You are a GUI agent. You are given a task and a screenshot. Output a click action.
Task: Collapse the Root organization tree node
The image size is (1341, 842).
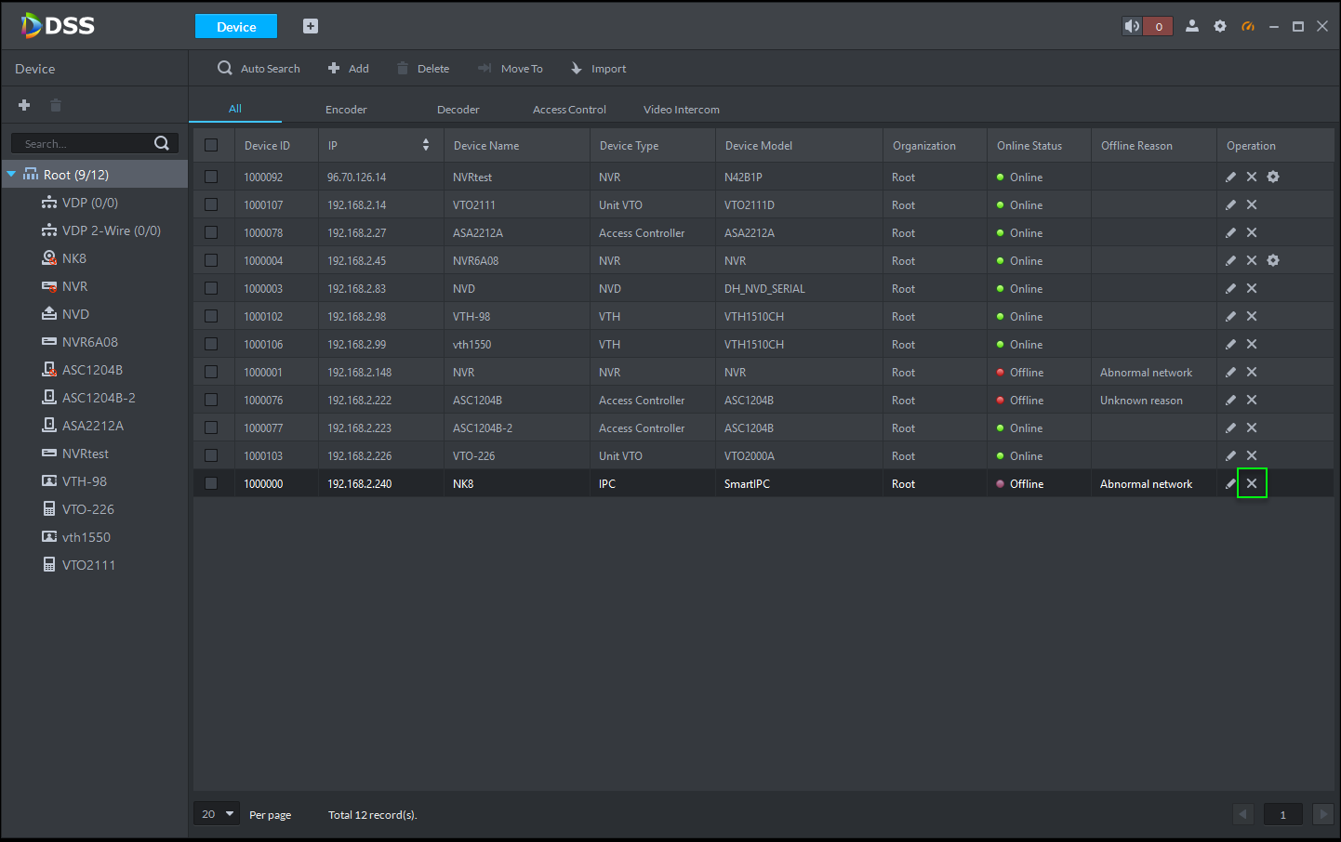11,174
